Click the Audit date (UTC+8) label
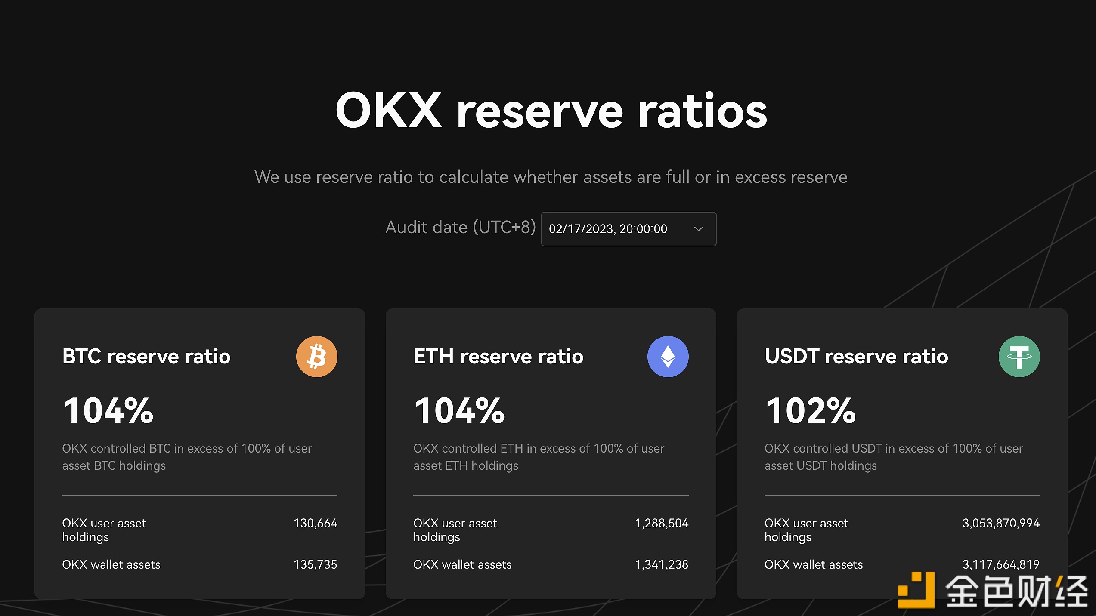Image resolution: width=1096 pixels, height=616 pixels. (461, 227)
